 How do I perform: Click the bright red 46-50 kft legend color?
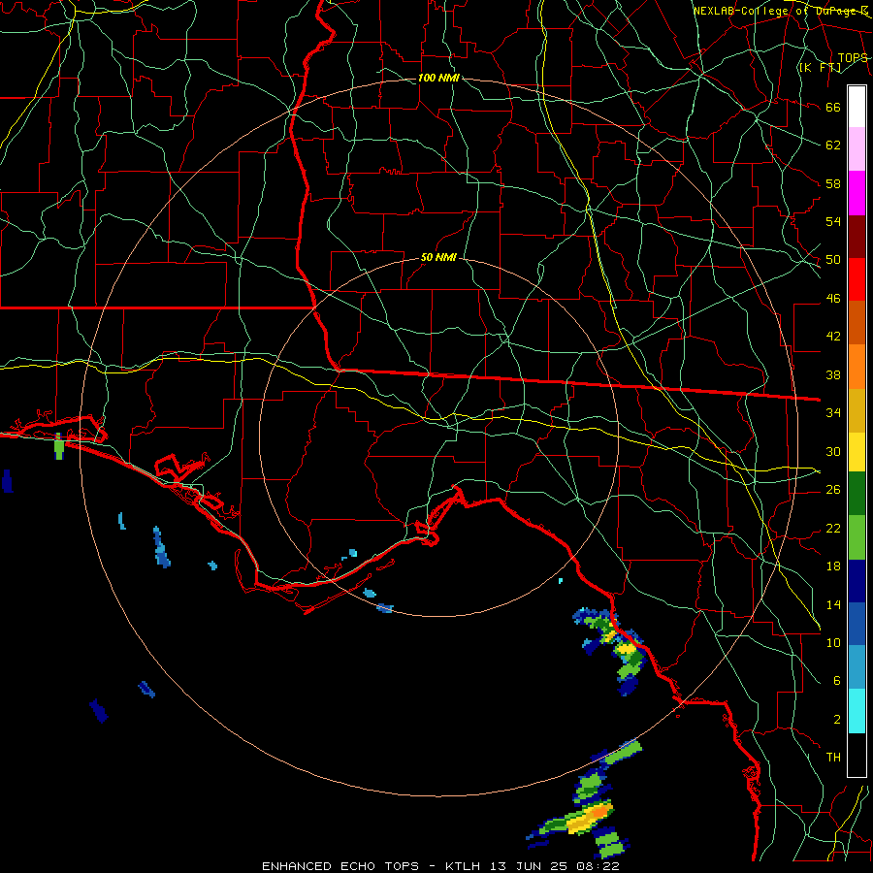857,279
